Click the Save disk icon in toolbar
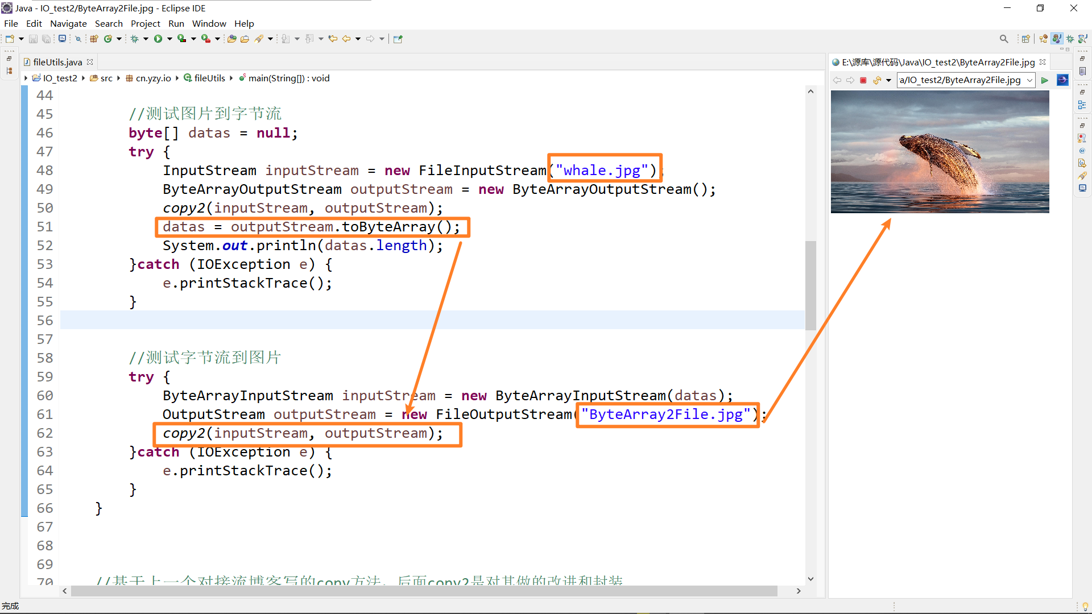This screenshot has height=614, width=1092. [x=33, y=39]
